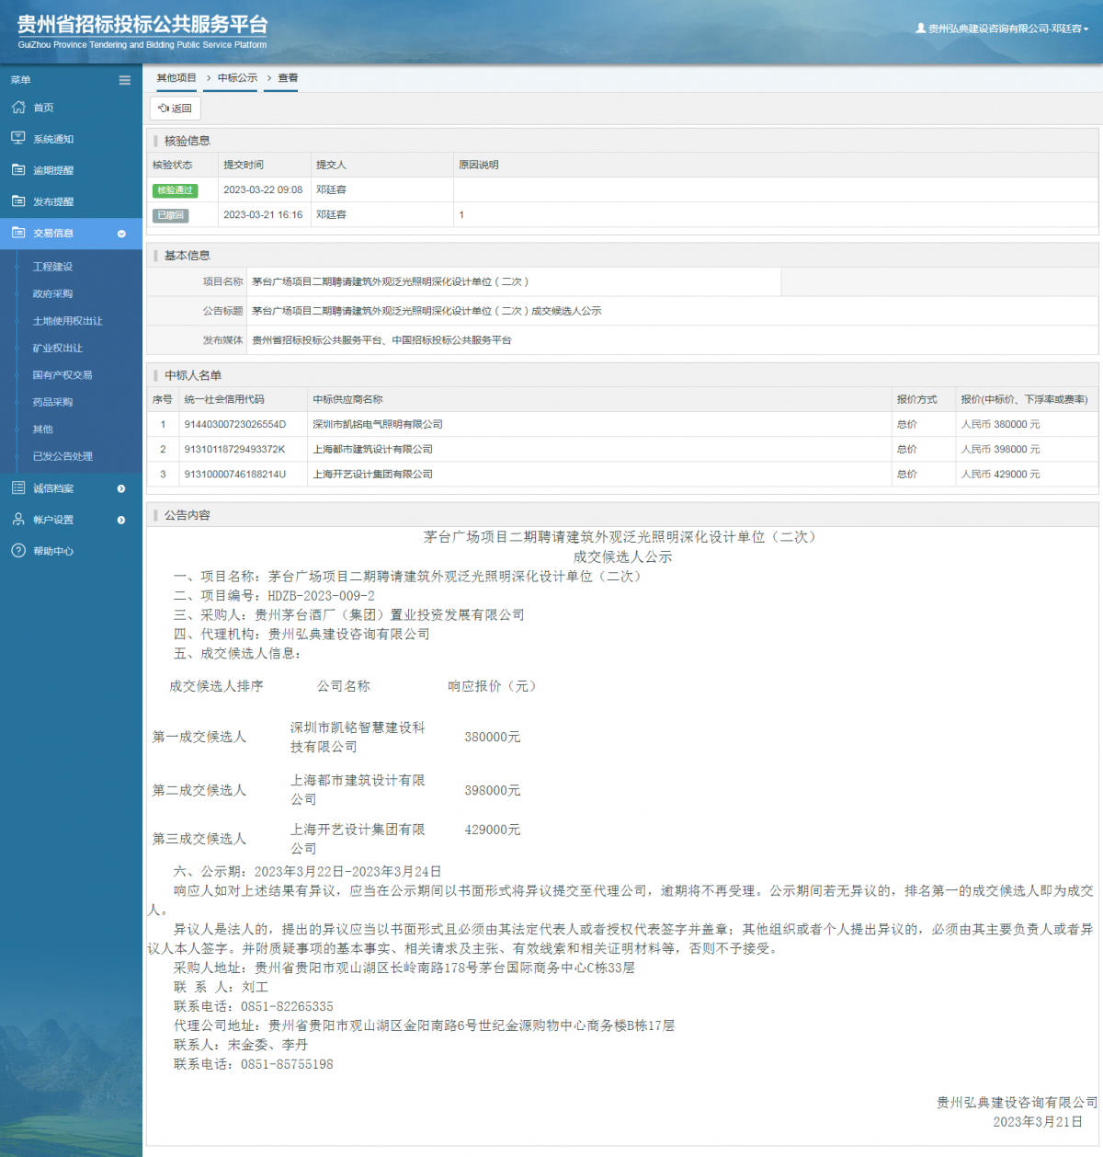
Task: Select 土地使用权出让 submenu item
Action: pyautogui.click(x=67, y=321)
